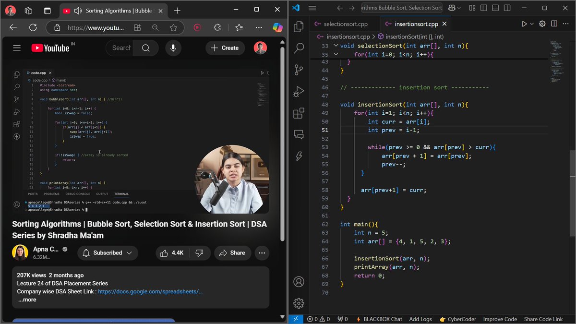
Task: Close the insertionsort.cpp tab
Action: point(444,24)
